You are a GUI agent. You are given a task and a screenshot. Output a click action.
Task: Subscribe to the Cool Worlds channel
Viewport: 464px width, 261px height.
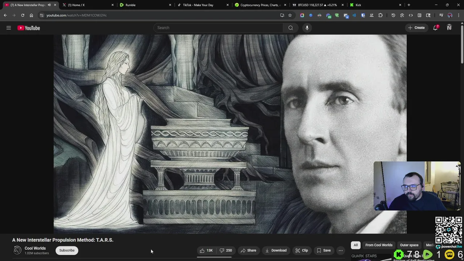pos(67,250)
